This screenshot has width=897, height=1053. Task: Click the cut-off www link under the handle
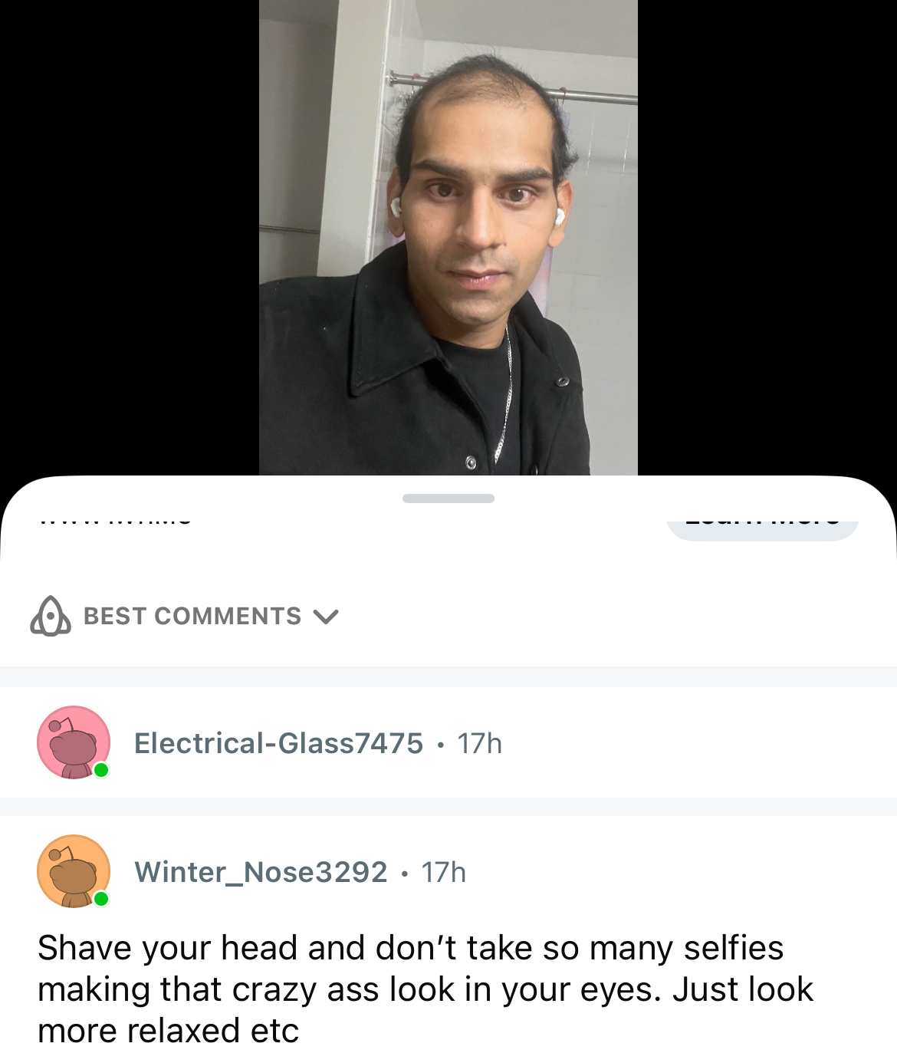(x=115, y=522)
